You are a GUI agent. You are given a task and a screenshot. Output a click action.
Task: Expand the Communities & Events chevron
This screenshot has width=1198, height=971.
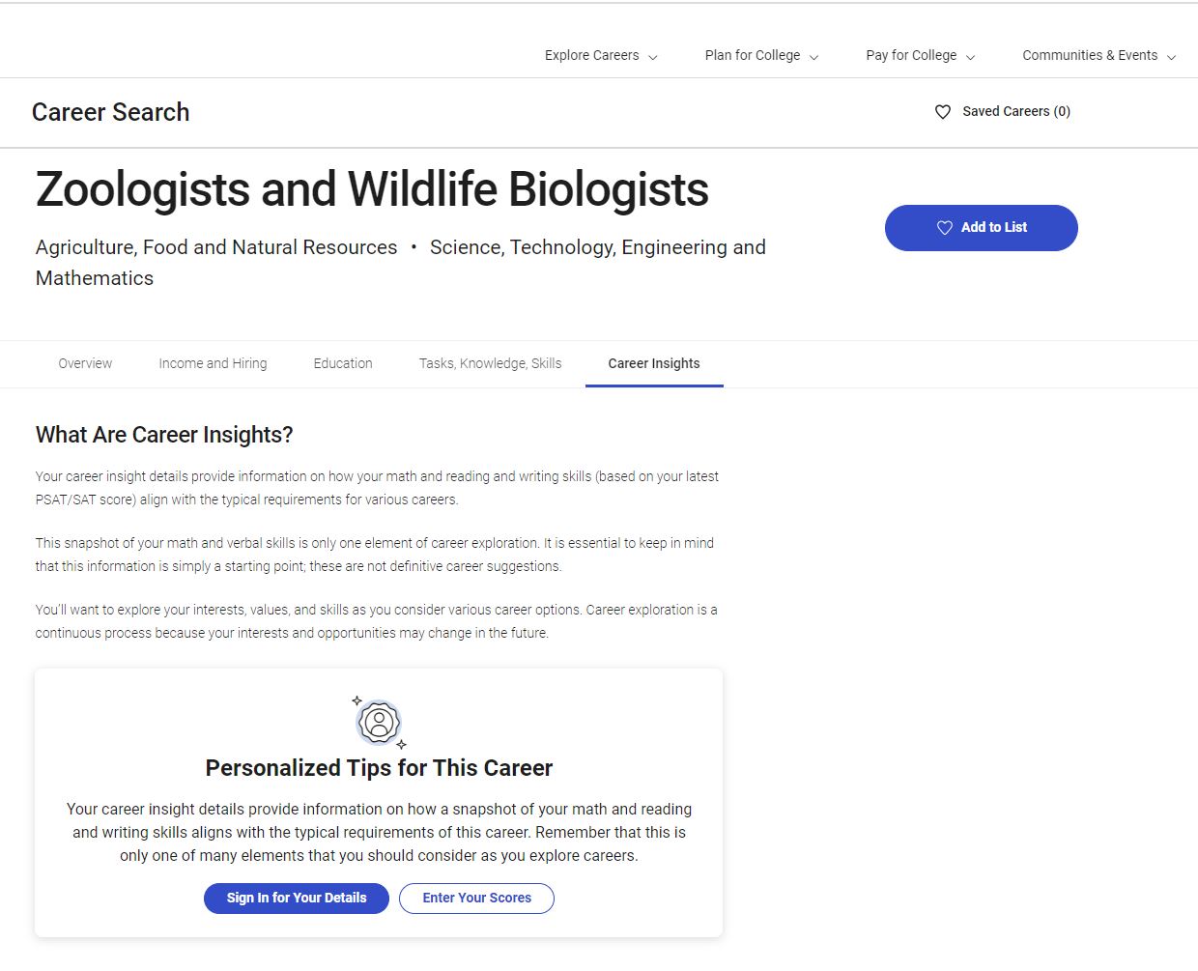(x=1171, y=57)
